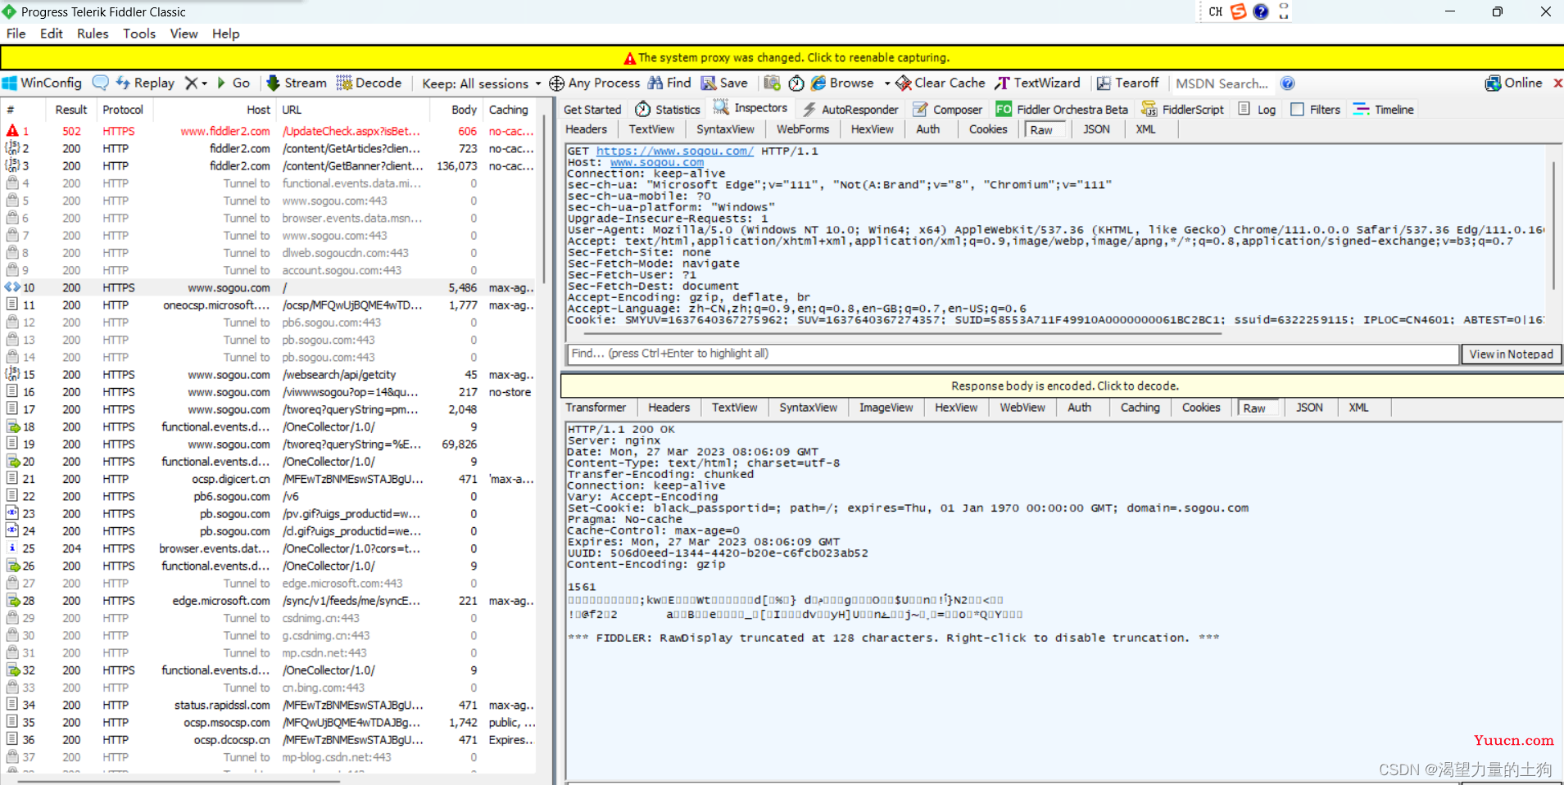Screen dimensions: 1564x785
Task: Click the CH input language indicator
Action: [x=1215, y=11]
